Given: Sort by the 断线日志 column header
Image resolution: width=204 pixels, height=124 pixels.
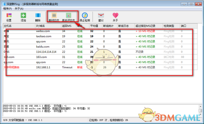Looking at the screenshot, I should pyautogui.click(x=126, y=26).
